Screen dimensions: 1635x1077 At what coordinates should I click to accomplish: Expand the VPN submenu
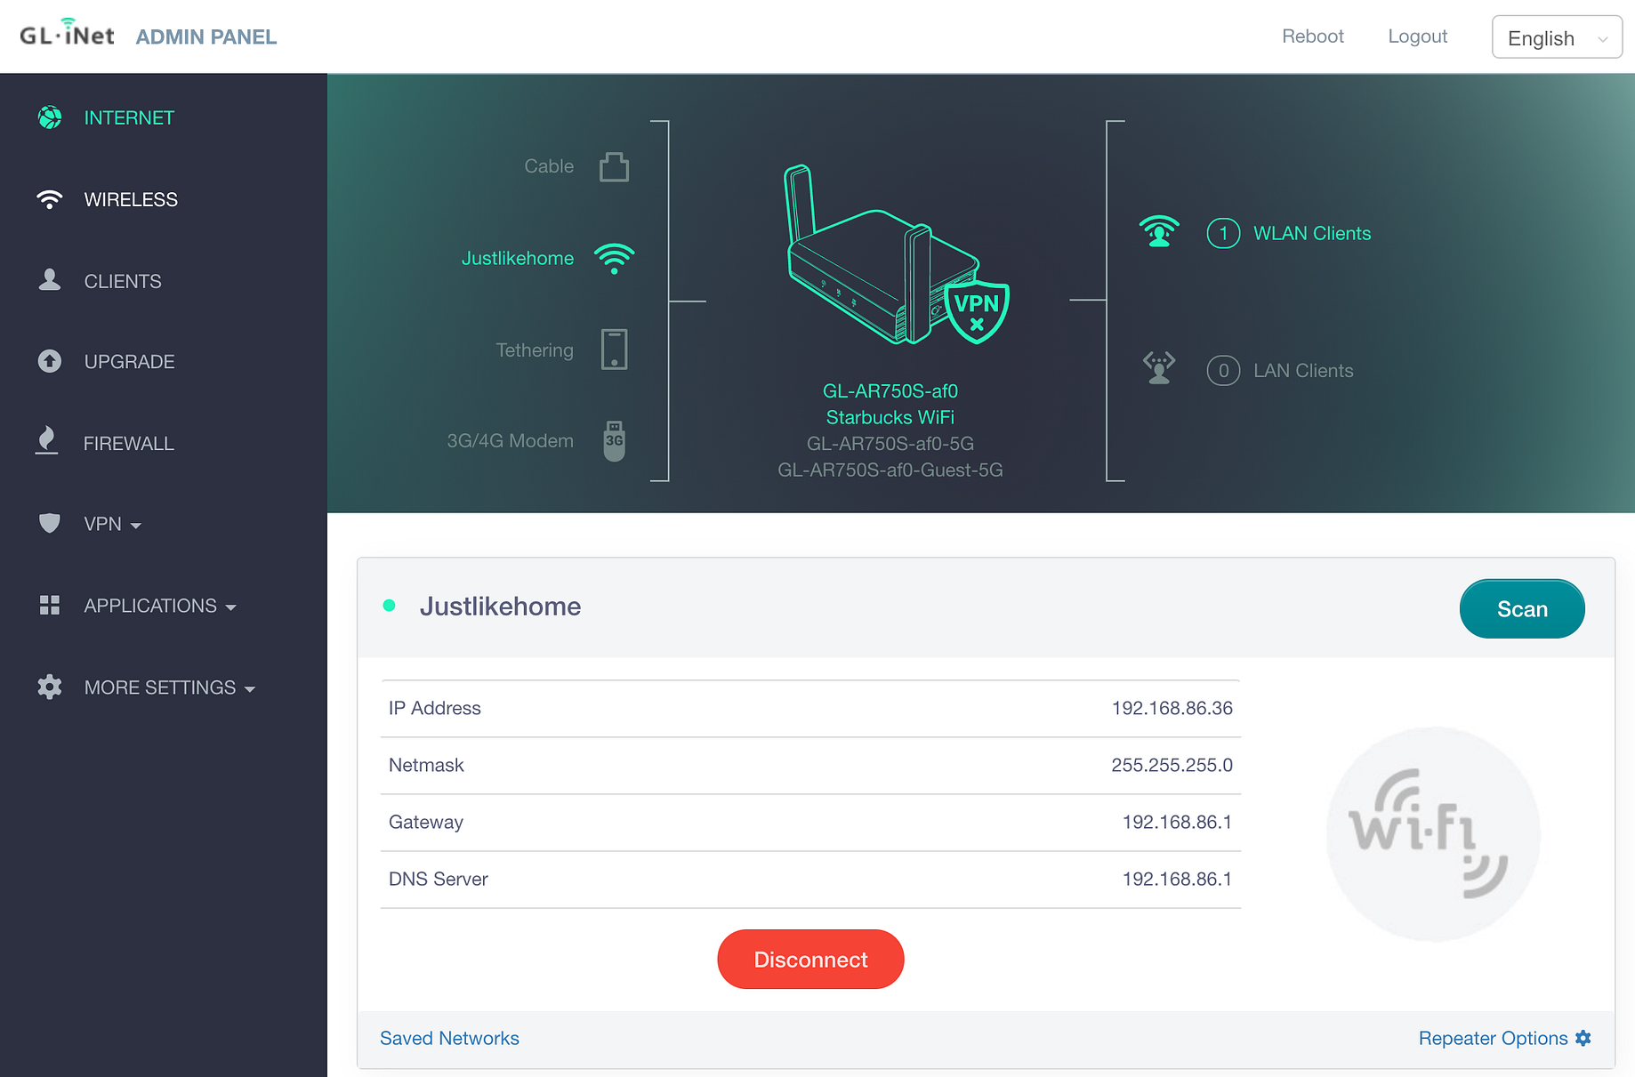point(113,524)
